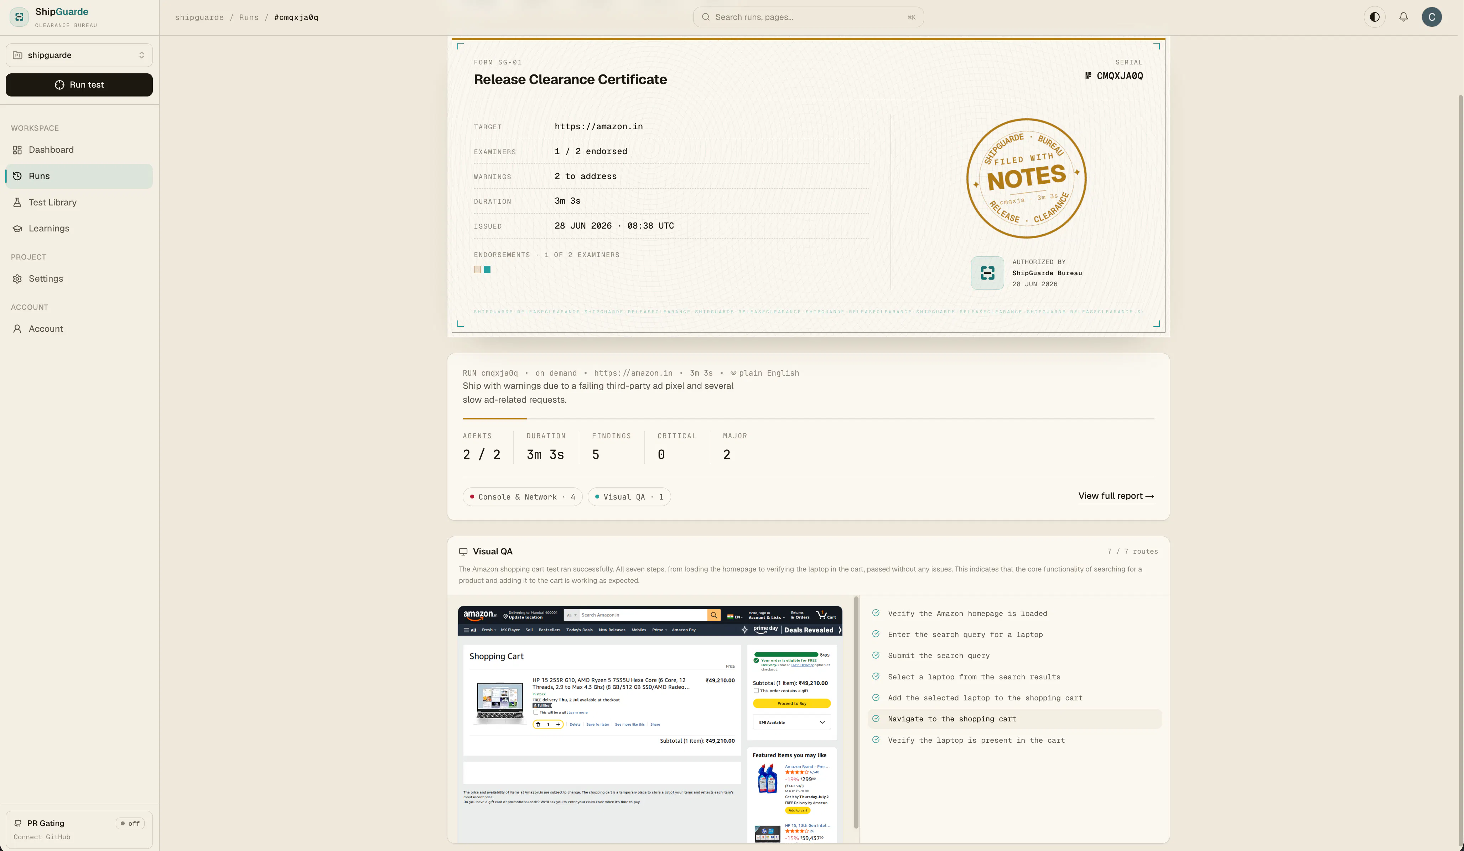Viewport: 1464px width, 851px height.
Task: Click check icon for Select a laptop step
Action: click(x=876, y=676)
